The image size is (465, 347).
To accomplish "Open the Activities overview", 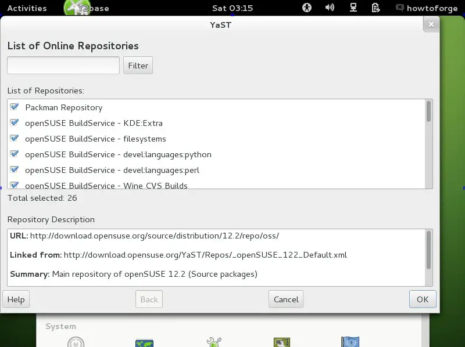I will click(x=27, y=8).
